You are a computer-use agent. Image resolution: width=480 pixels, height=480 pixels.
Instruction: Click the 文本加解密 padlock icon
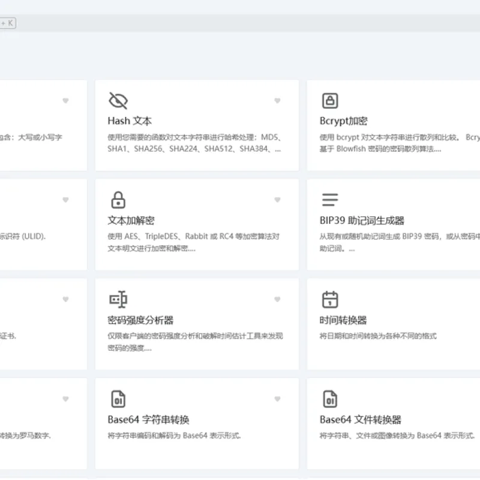(118, 200)
